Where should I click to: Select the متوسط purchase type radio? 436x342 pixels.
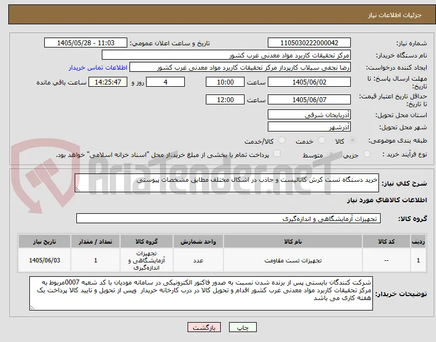click(x=331, y=154)
